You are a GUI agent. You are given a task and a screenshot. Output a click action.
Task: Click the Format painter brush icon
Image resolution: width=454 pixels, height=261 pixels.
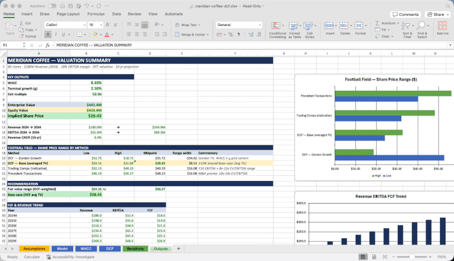(22, 36)
